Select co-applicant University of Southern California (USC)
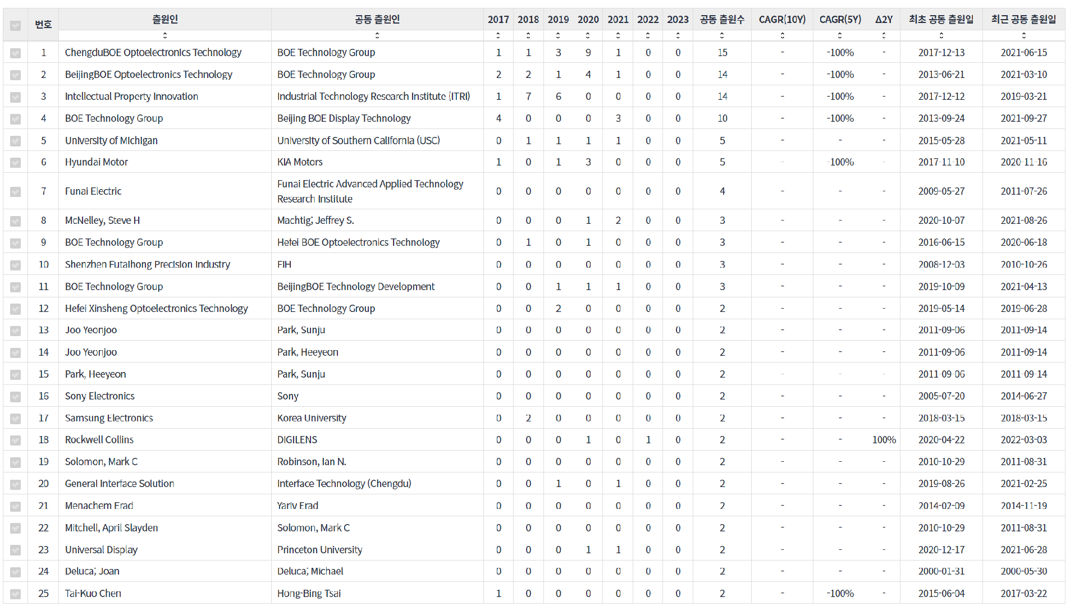This screenshot has width=1070, height=606. coord(359,140)
